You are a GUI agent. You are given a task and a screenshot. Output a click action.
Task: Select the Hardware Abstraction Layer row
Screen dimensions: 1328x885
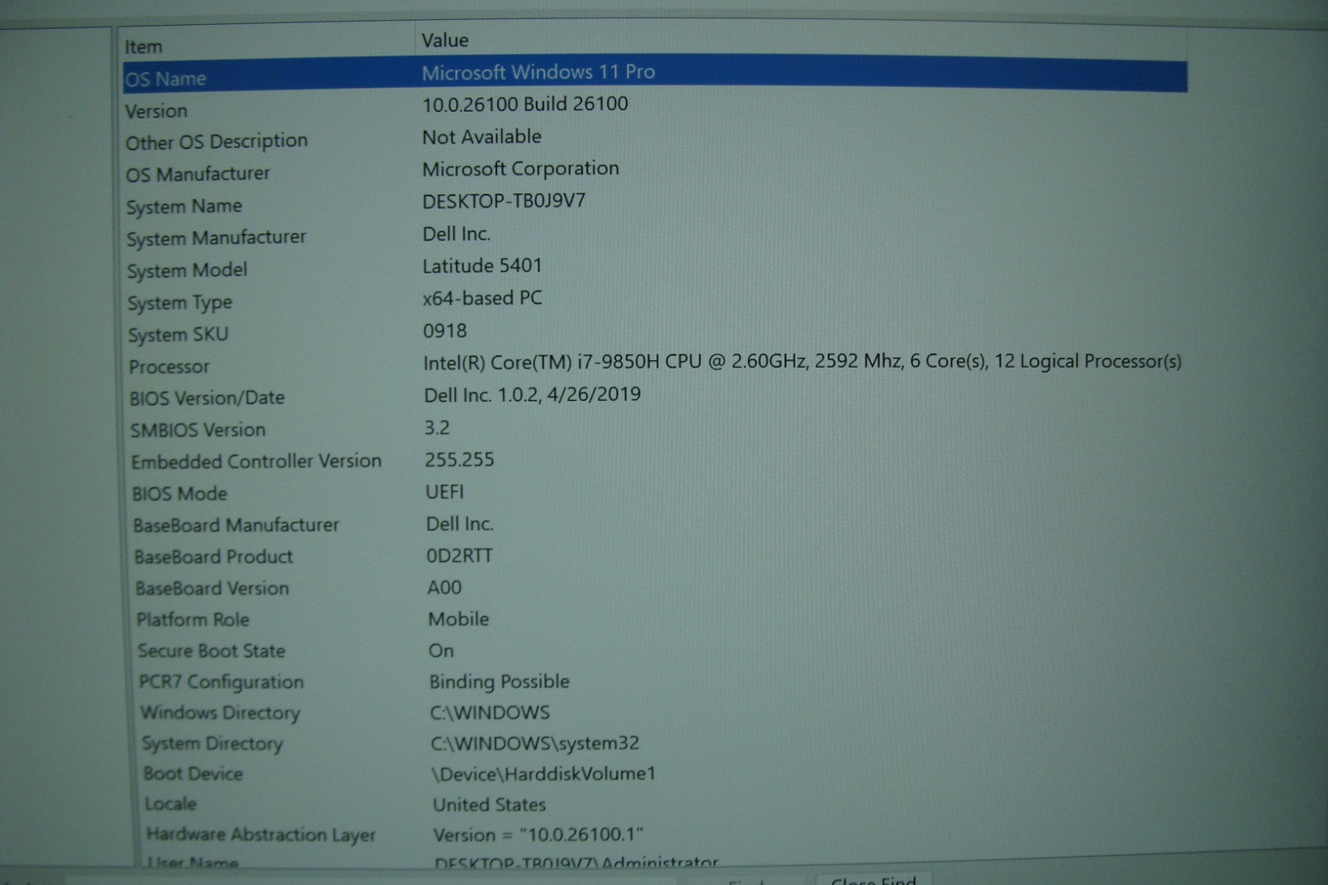pyautogui.click(x=261, y=835)
